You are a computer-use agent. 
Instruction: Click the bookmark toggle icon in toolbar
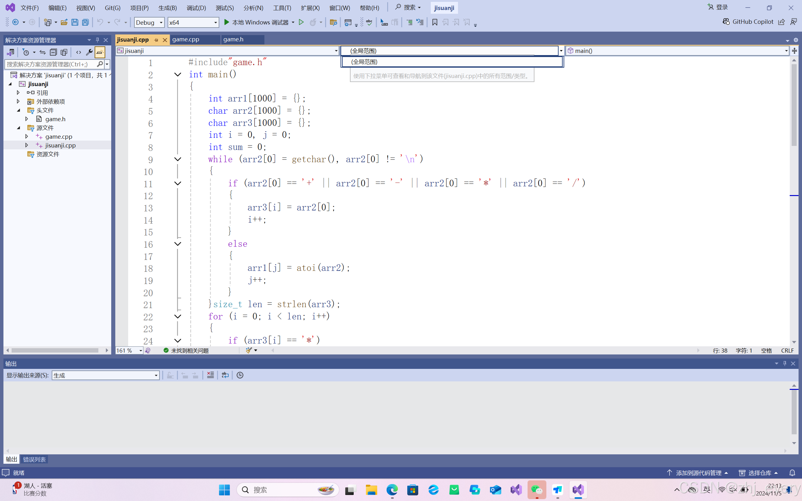pyautogui.click(x=435, y=22)
